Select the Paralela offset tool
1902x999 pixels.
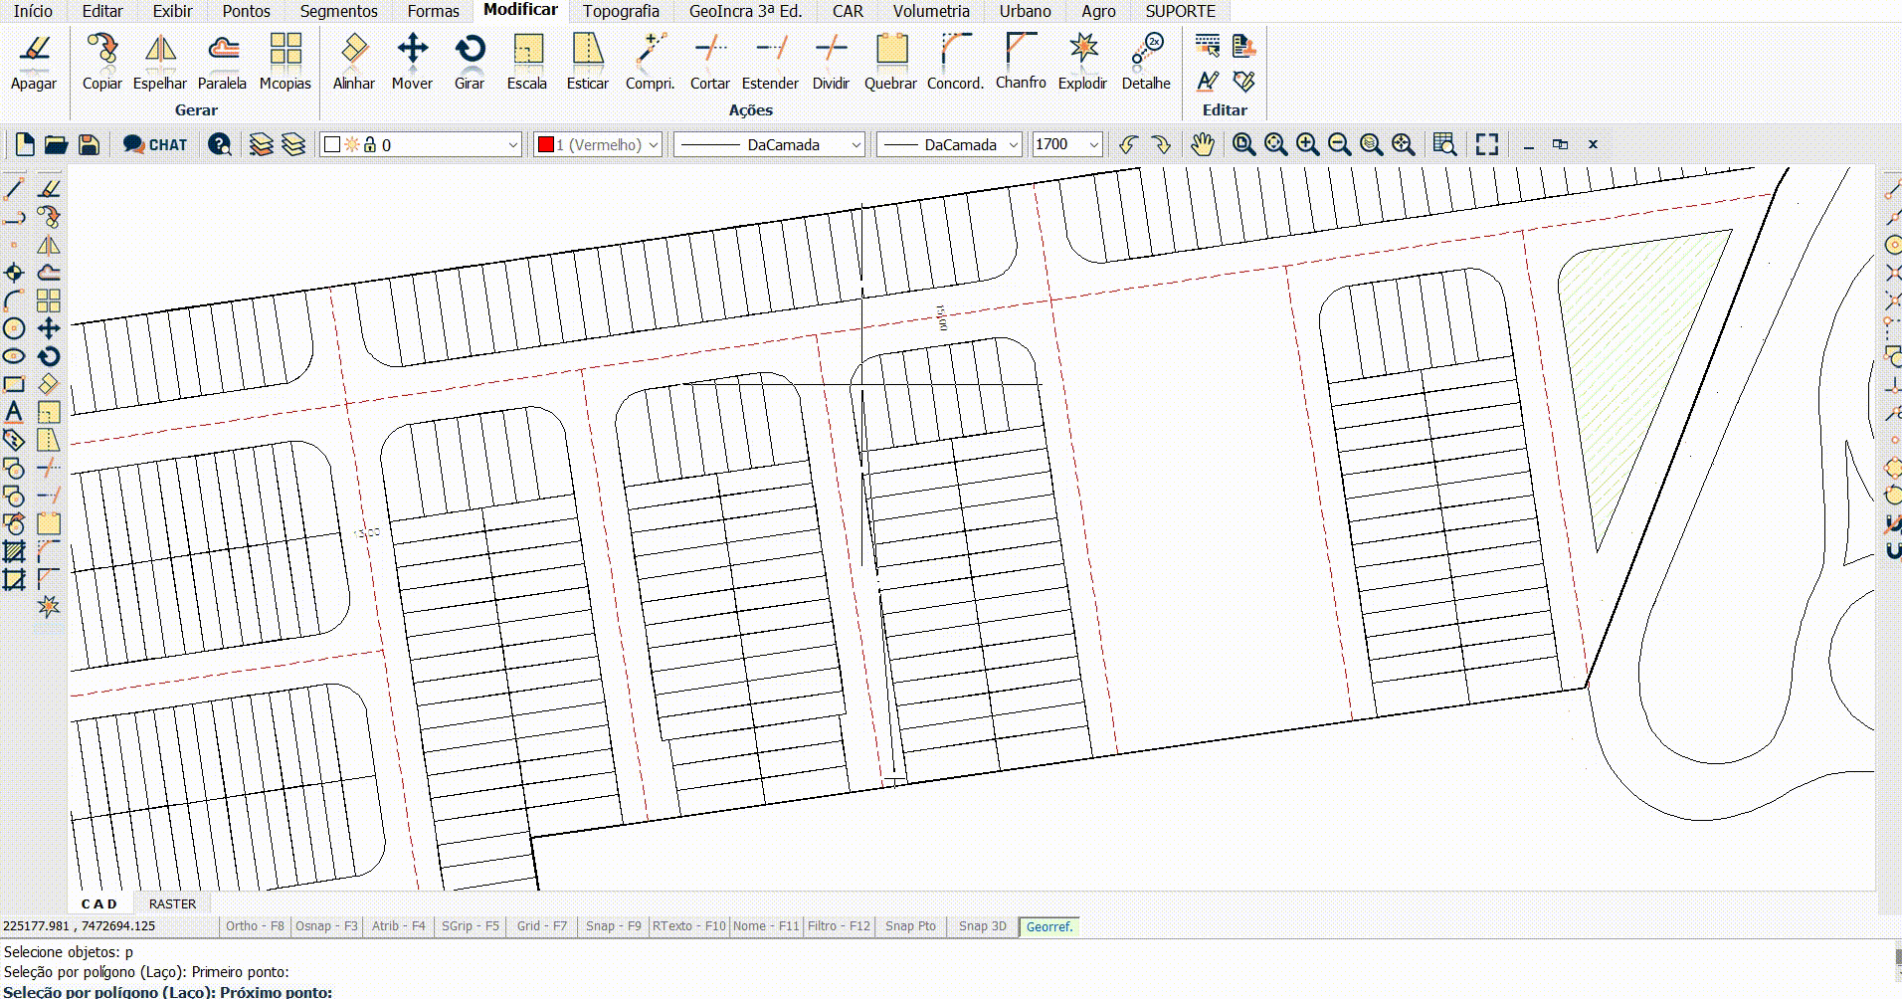(222, 62)
